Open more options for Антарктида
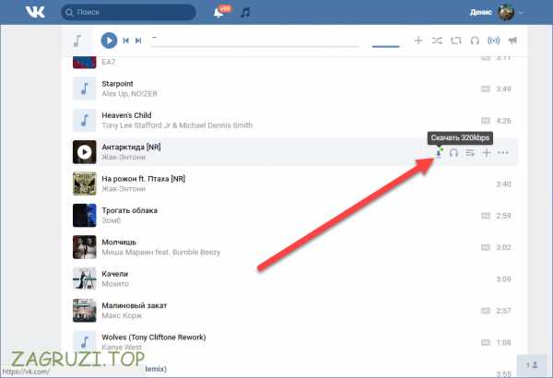The width and height of the screenshot is (553, 378). coord(503,153)
